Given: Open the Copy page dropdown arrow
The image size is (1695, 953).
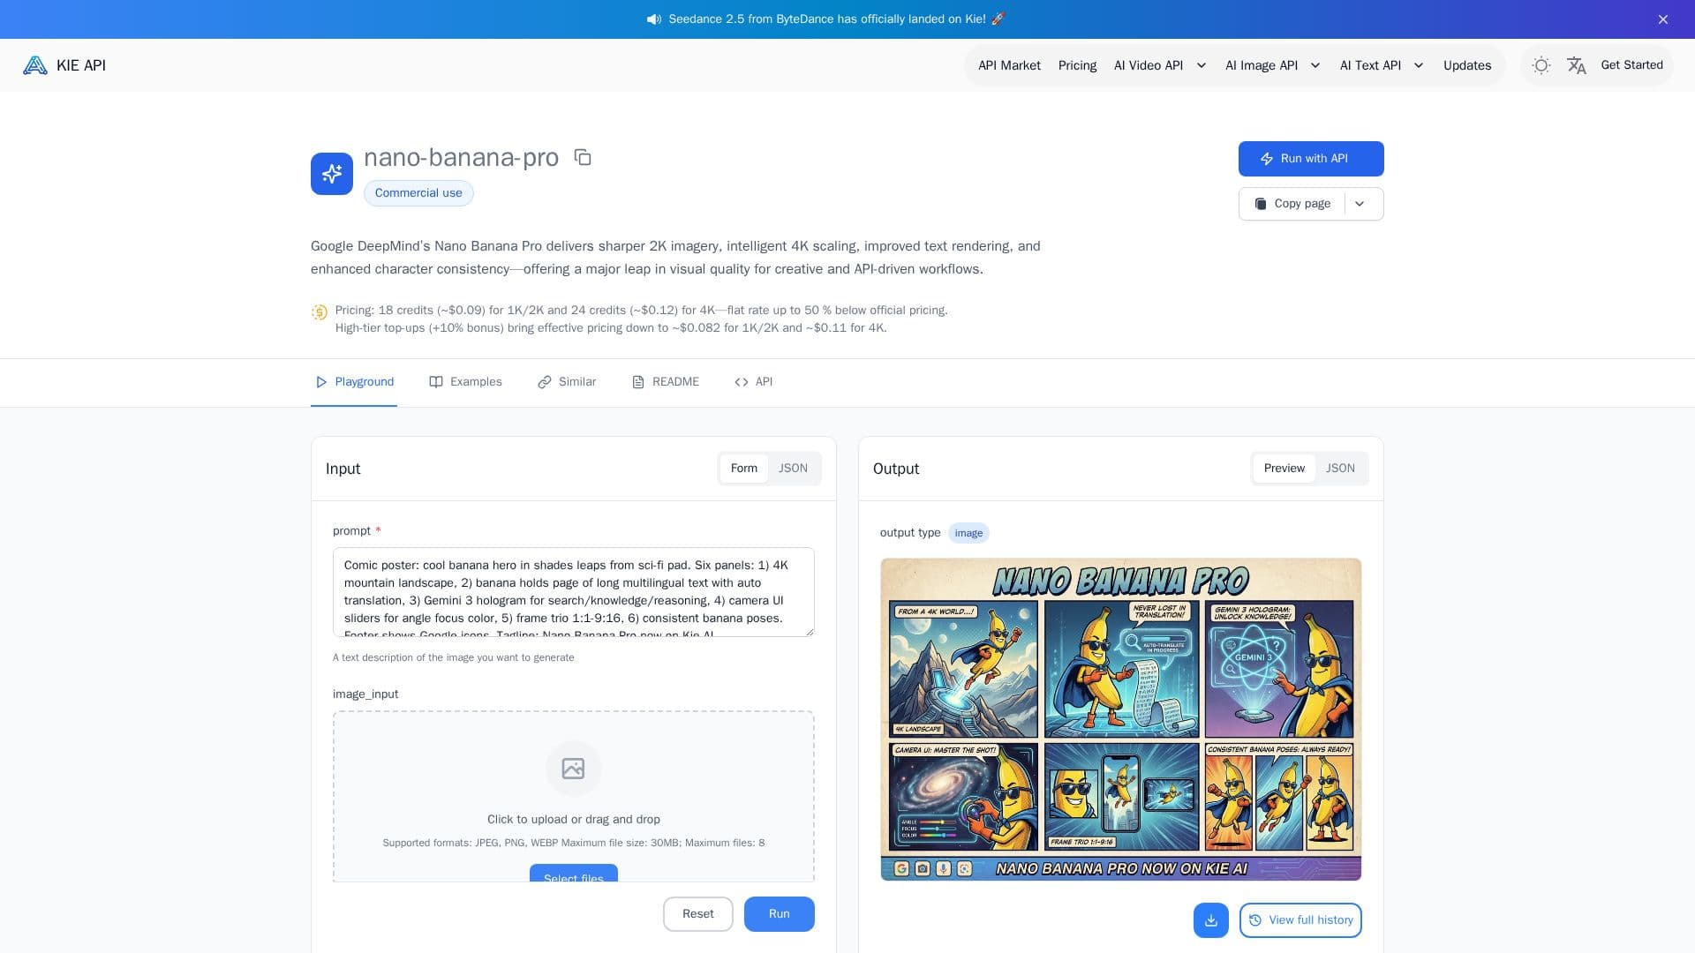Looking at the screenshot, I should 1360,204.
